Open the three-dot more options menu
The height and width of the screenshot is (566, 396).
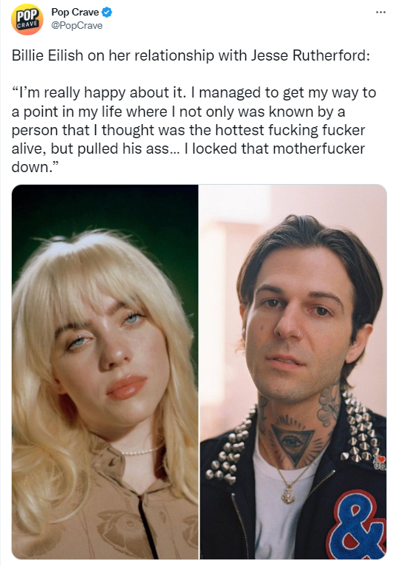380,13
